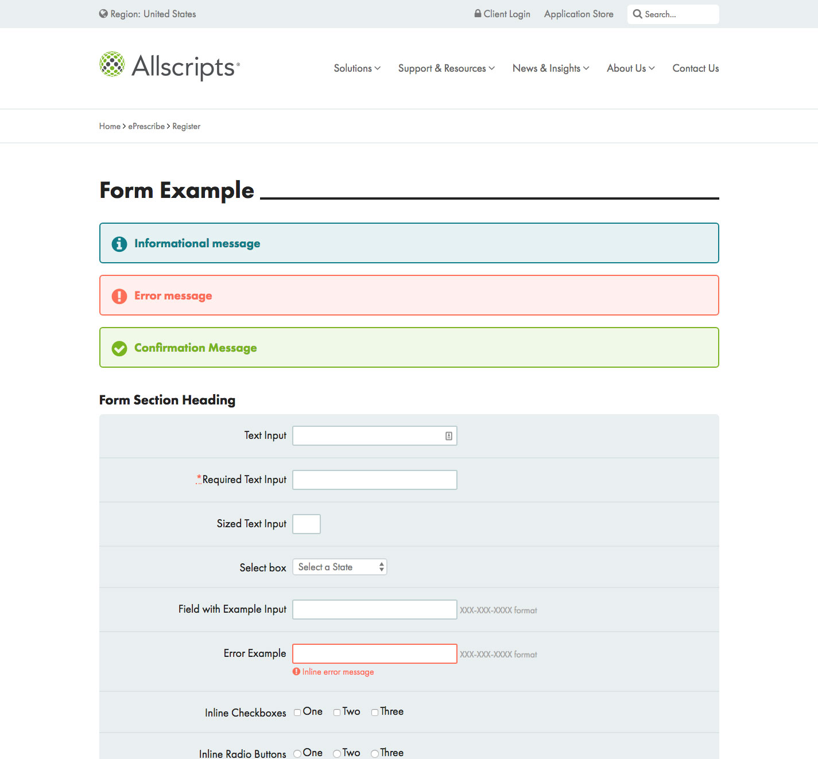Viewport: 818px width, 759px height.
Task: Check the Inline Checkboxes 'Two' box
Action: pos(337,713)
